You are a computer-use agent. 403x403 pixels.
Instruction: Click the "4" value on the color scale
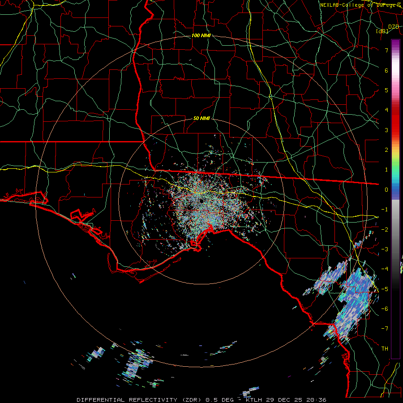click(386, 110)
